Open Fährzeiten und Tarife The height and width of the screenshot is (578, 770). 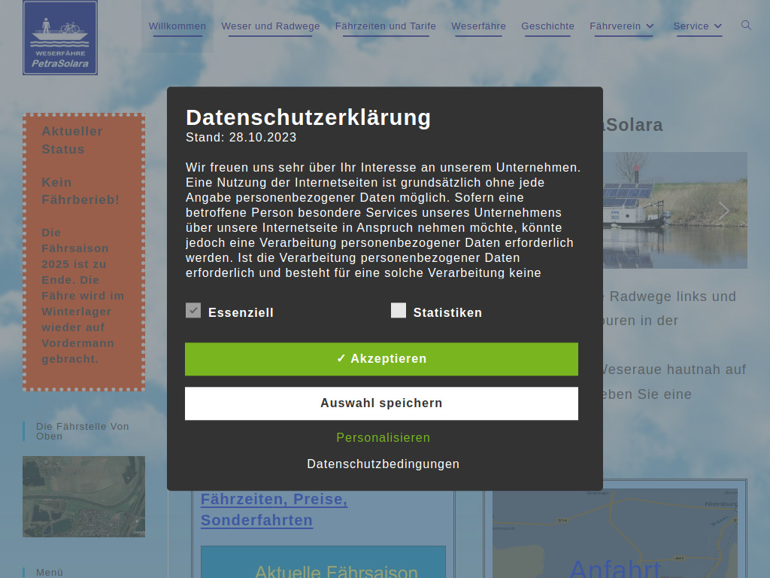pyautogui.click(x=385, y=26)
